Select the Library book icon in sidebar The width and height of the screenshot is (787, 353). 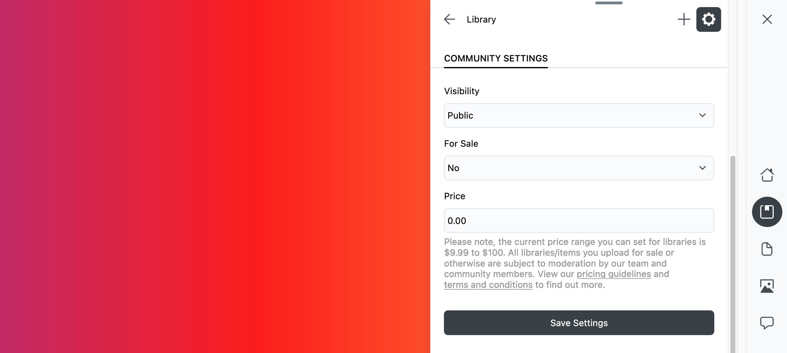tap(767, 212)
